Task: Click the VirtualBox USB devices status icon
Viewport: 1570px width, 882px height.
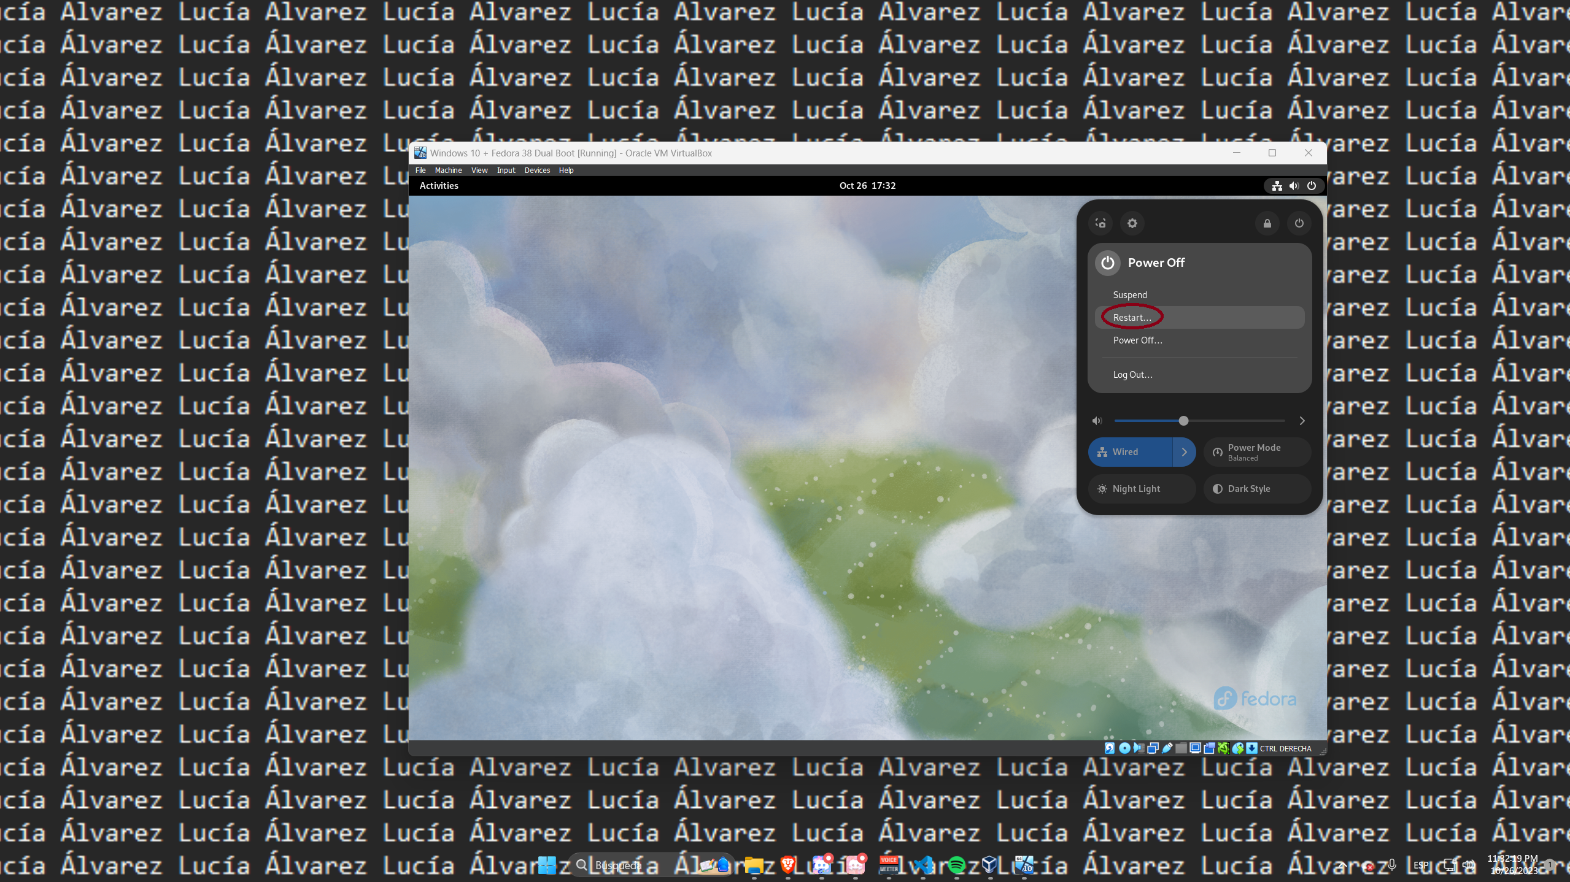Action: coord(1167,748)
